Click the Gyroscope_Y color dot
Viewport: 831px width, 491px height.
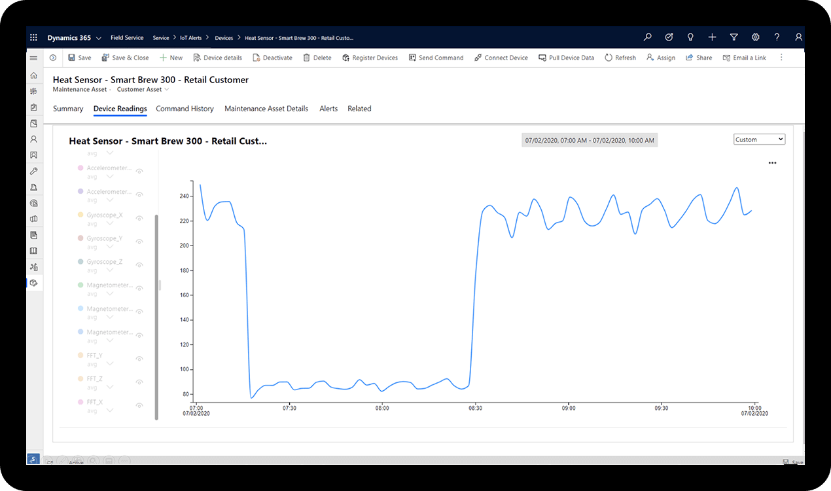[x=80, y=238]
